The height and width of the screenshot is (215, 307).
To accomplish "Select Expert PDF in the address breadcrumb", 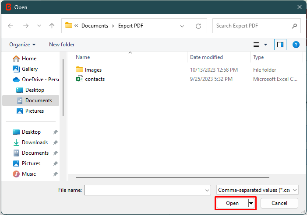I will point(131,26).
